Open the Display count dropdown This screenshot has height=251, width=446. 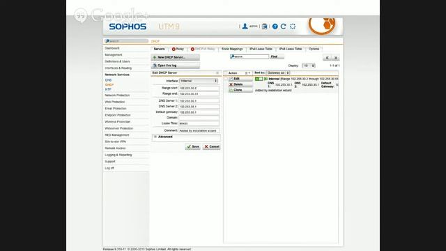(309, 66)
